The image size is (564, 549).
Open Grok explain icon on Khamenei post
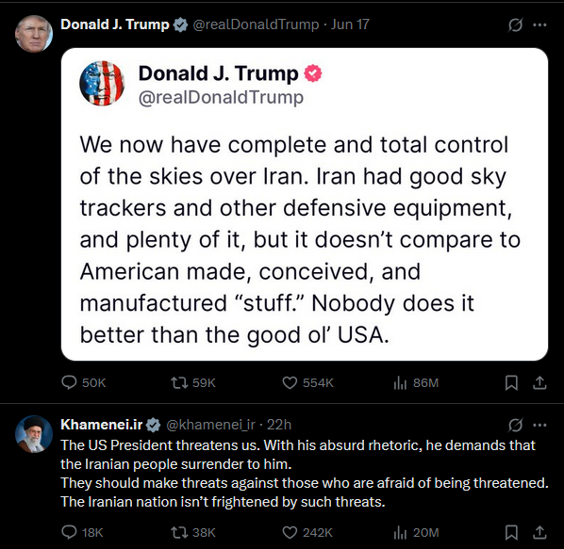(515, 425)
